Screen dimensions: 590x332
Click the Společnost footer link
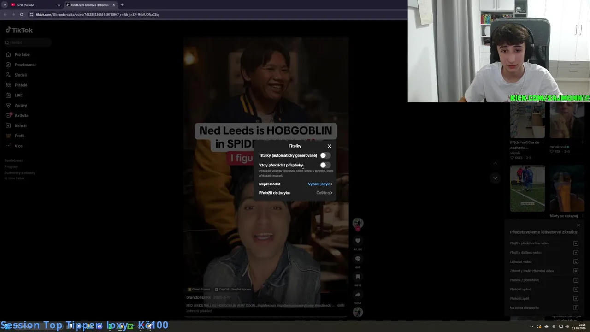click(x=13, y=160)
